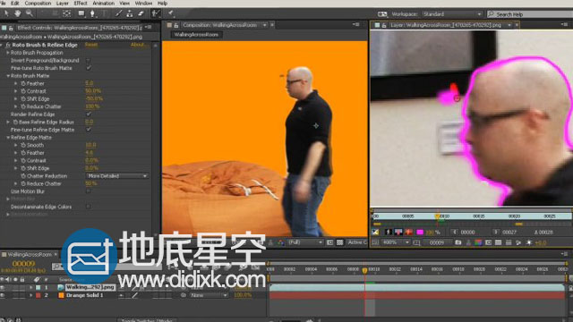
Task: Toggle the Fine-tune Roto Brush Matte checkbox
Action: [x=89, y=68]
